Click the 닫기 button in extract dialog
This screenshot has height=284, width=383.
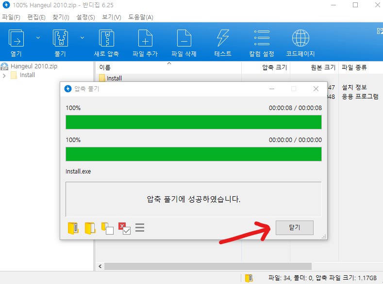coord(295,228)
